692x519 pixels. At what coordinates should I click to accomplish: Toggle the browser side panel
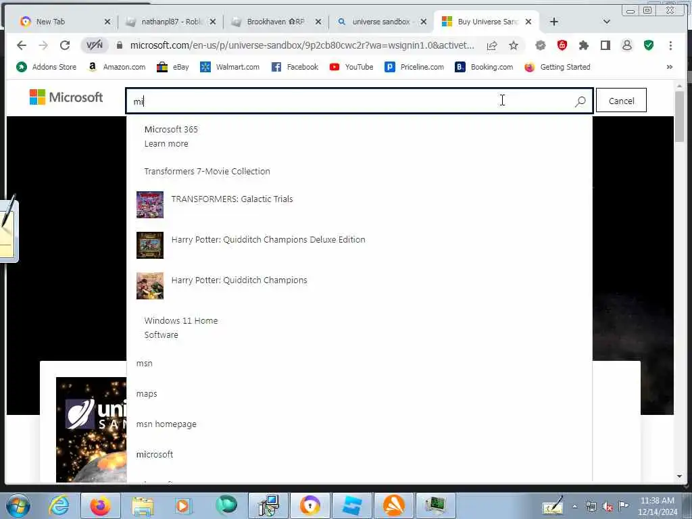[x=605, y=45]
